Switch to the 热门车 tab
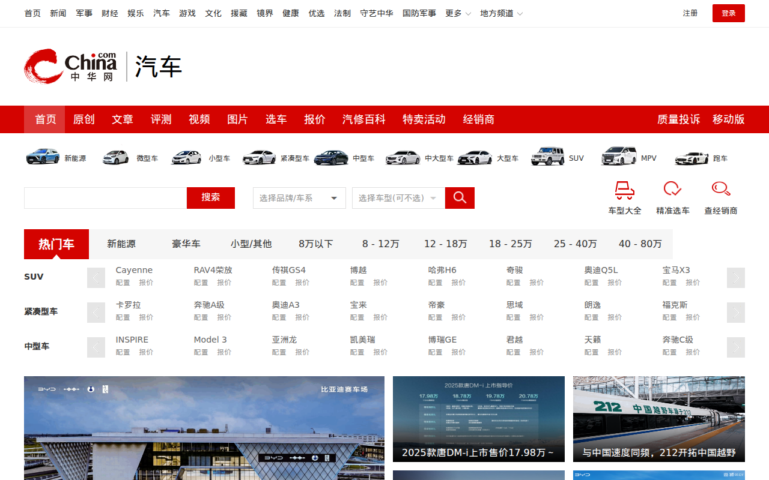The width and height of the screenshot is (769, 480). point(56,244)
